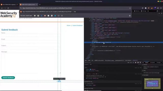Open a new browser tab with plus icon
Image resolution: width=163 pixels, height=91 pixels.
coord(40,5)
